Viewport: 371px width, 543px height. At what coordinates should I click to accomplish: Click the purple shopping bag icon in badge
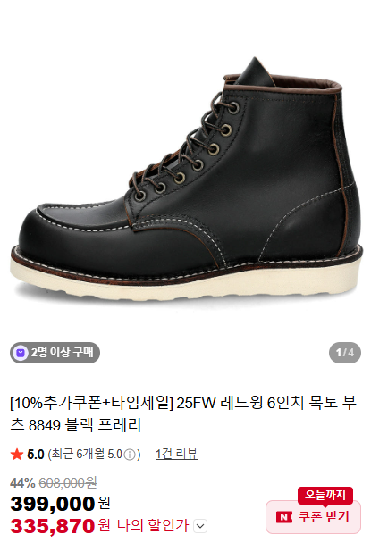pos(21,353)
